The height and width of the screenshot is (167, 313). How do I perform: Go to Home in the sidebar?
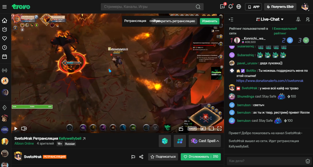(x=4, y=21)
